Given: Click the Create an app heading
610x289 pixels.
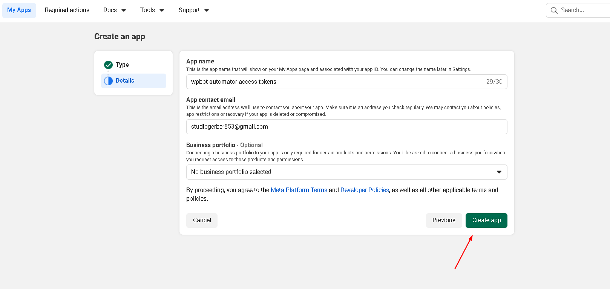Looking at the screenshot, I should click(x=120, y=37).
